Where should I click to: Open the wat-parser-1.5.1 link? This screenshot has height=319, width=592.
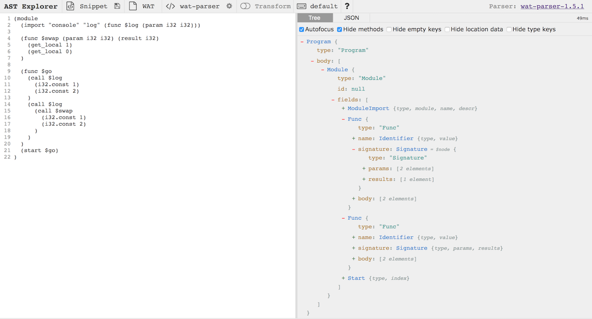click(553, 6)
